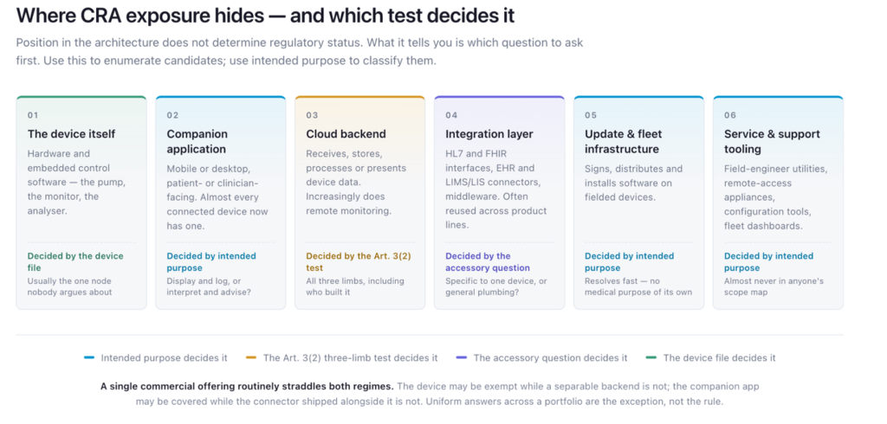Click 'Intended purpose decides it' legend text
Image resolution: width=887 pixels, height=424 pixels.
point(164,358)
